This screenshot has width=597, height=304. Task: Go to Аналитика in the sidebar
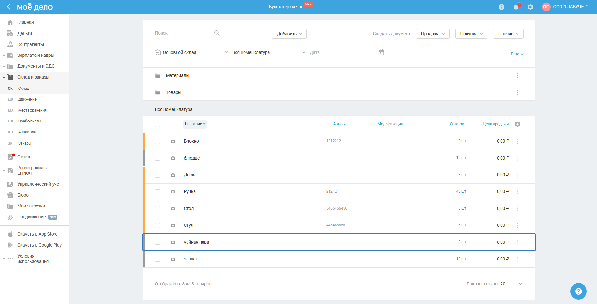tap(28, 132)
